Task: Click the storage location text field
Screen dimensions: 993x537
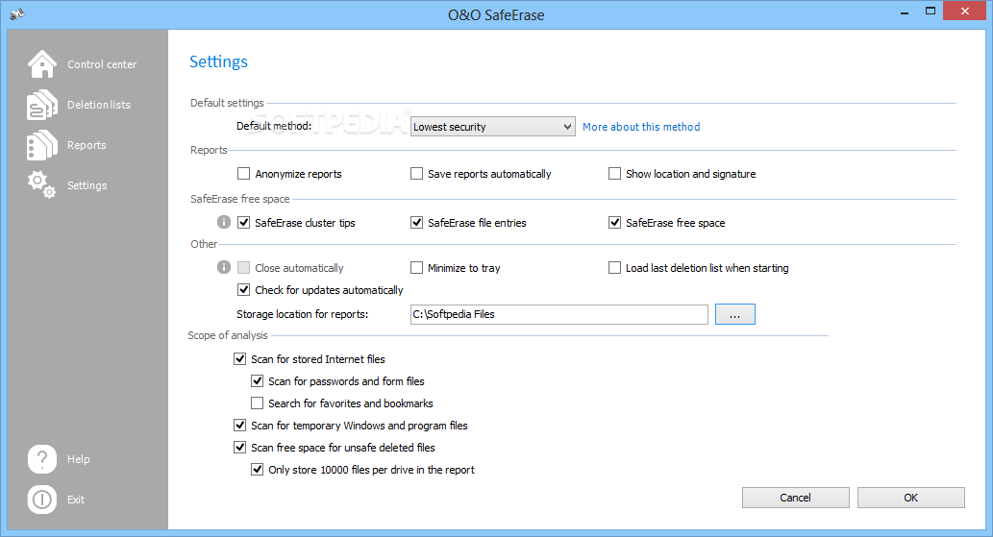Action: [x=559, y=314]
